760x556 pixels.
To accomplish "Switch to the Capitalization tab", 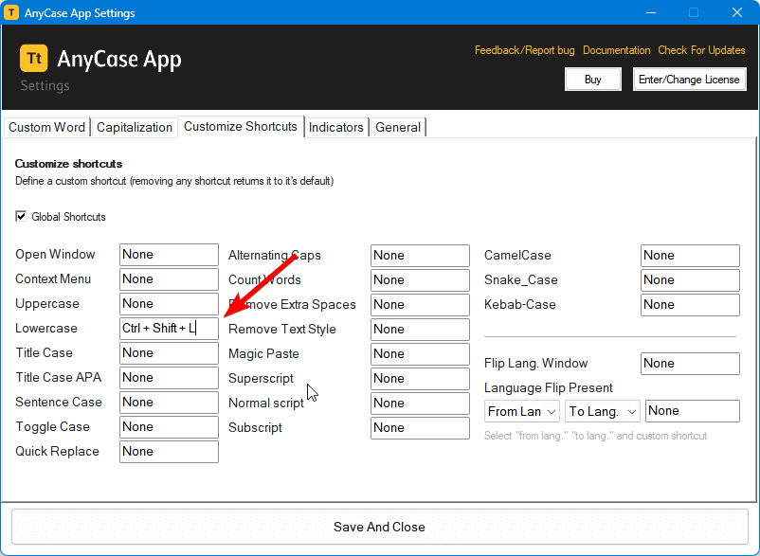I will coord(135,127).
